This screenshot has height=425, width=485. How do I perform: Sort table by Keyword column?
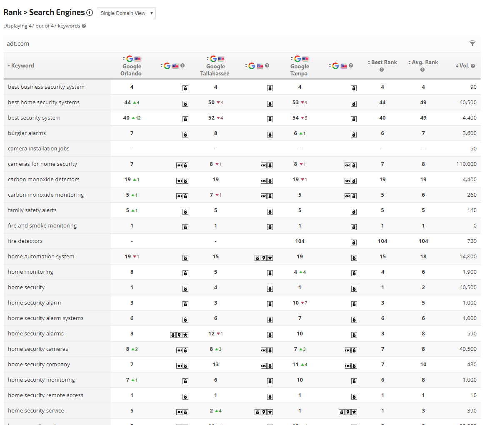click(22, 66)
